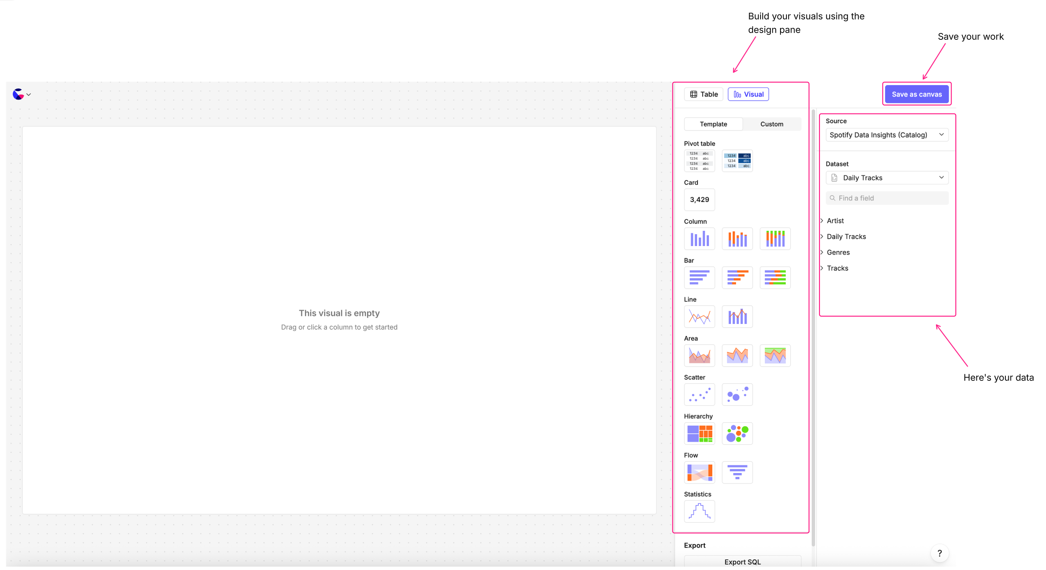Viewport: 1046px width, 570px height.
Task: Expand the Genres field group
Action: (x=838, y=252)
